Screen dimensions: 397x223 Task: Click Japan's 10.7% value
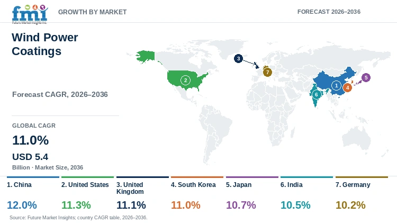point(241,205)
